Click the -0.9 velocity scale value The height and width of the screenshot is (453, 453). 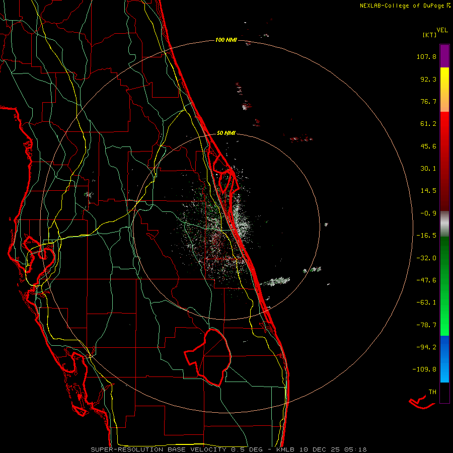pyautogui.click(x=428, y=213)
